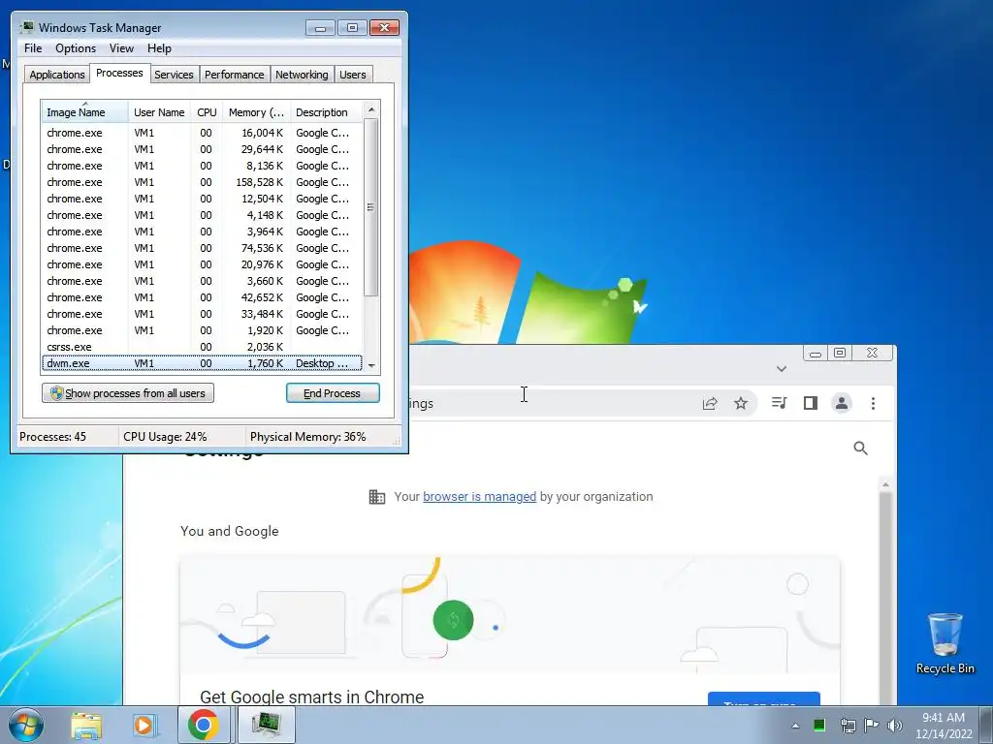Click the Task Manager CPU tray icon

[819, 725]
